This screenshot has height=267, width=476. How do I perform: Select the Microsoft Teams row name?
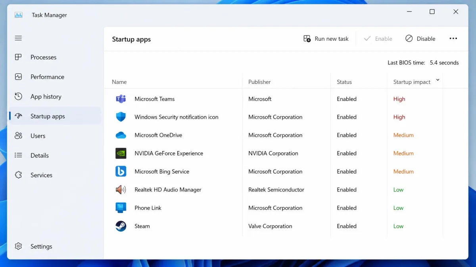(x=155, y=99)
